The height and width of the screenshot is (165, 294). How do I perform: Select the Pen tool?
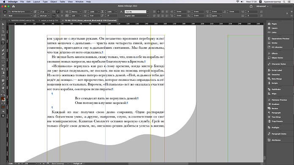[x=3, y=50]
